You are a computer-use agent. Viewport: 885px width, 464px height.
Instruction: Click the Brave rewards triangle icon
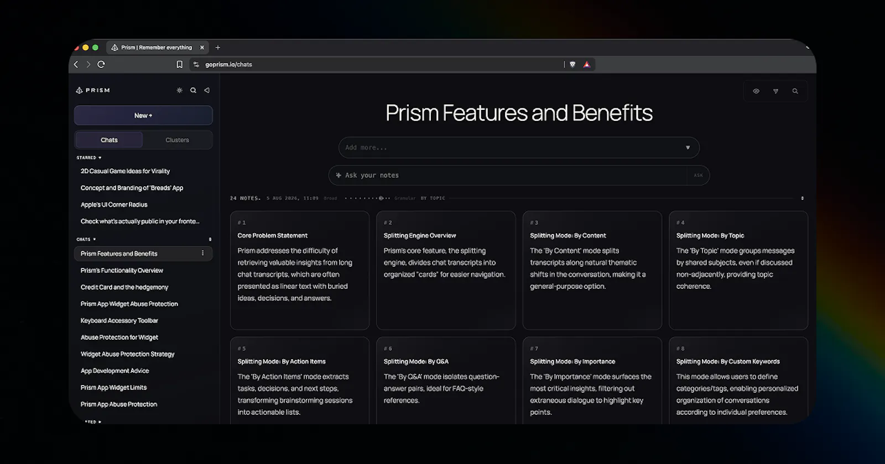(587, 65)
